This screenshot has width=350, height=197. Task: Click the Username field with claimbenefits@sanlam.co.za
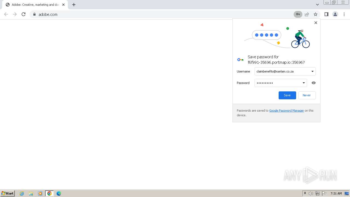click(285, 71)
